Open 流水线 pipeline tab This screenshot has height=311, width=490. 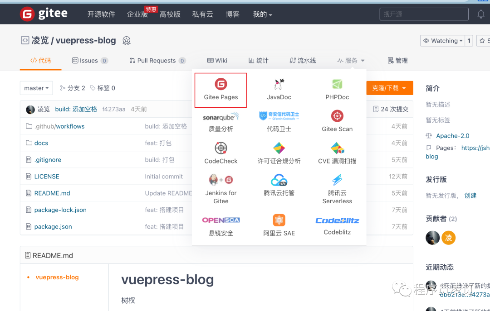[x=303, y=61]
